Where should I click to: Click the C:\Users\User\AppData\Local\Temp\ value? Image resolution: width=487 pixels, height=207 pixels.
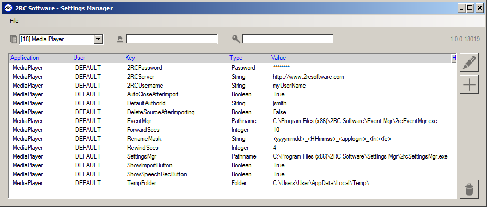tap(321, 183)
